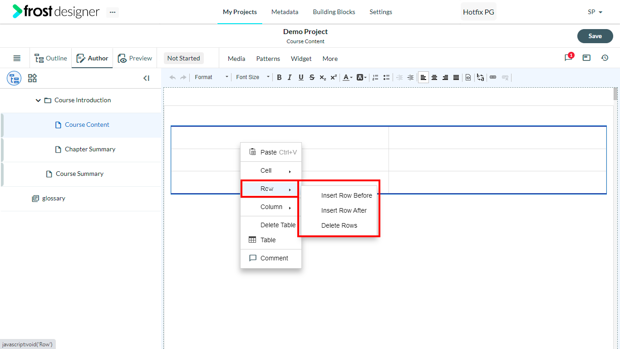The width and height of the screenshot is (620, 349).
Task: Collapse the Course Introduction folder
Action: coord(38,100)
